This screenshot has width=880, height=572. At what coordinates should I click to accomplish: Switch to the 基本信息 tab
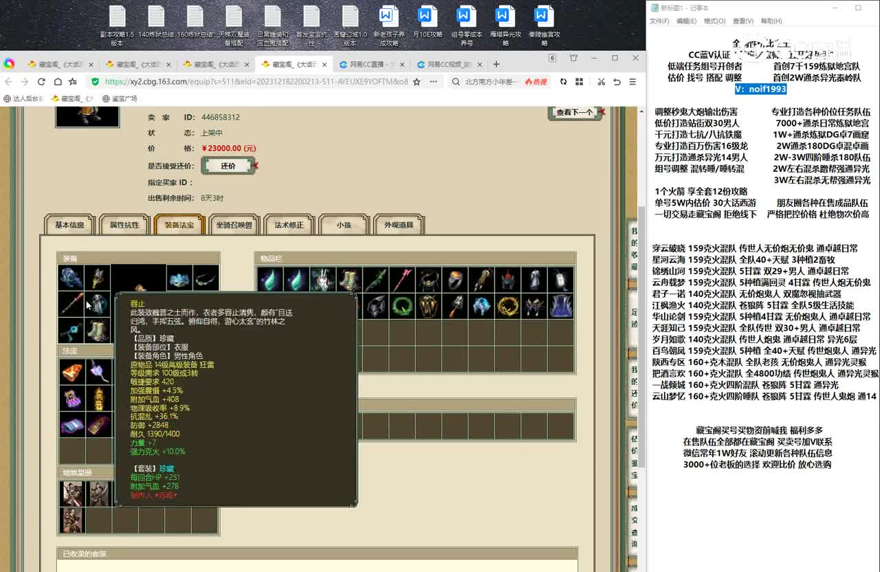[x=69, y=225]
